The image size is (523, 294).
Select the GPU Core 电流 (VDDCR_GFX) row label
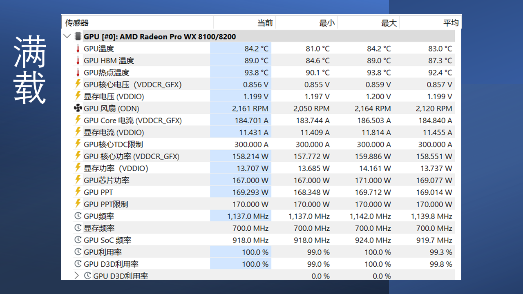tap(133, 120)
